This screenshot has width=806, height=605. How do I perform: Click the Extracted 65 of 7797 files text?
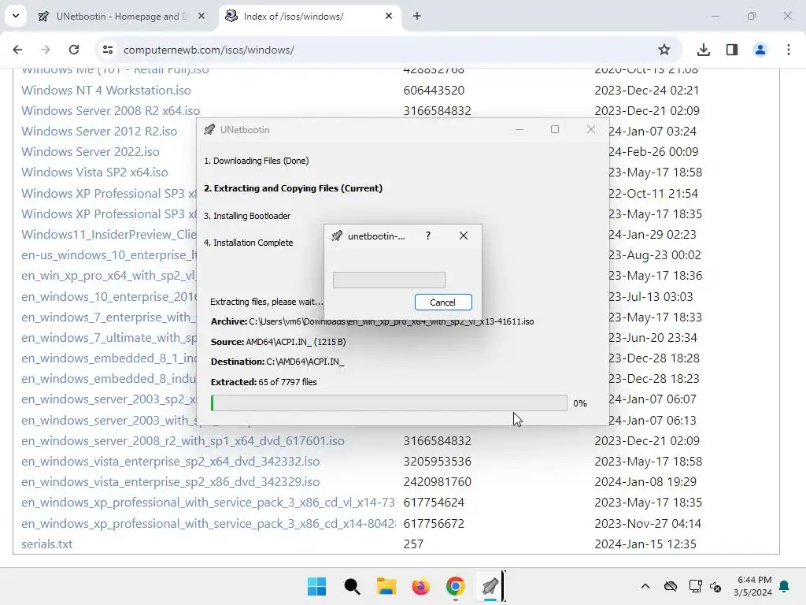click(x=264, y=382)
